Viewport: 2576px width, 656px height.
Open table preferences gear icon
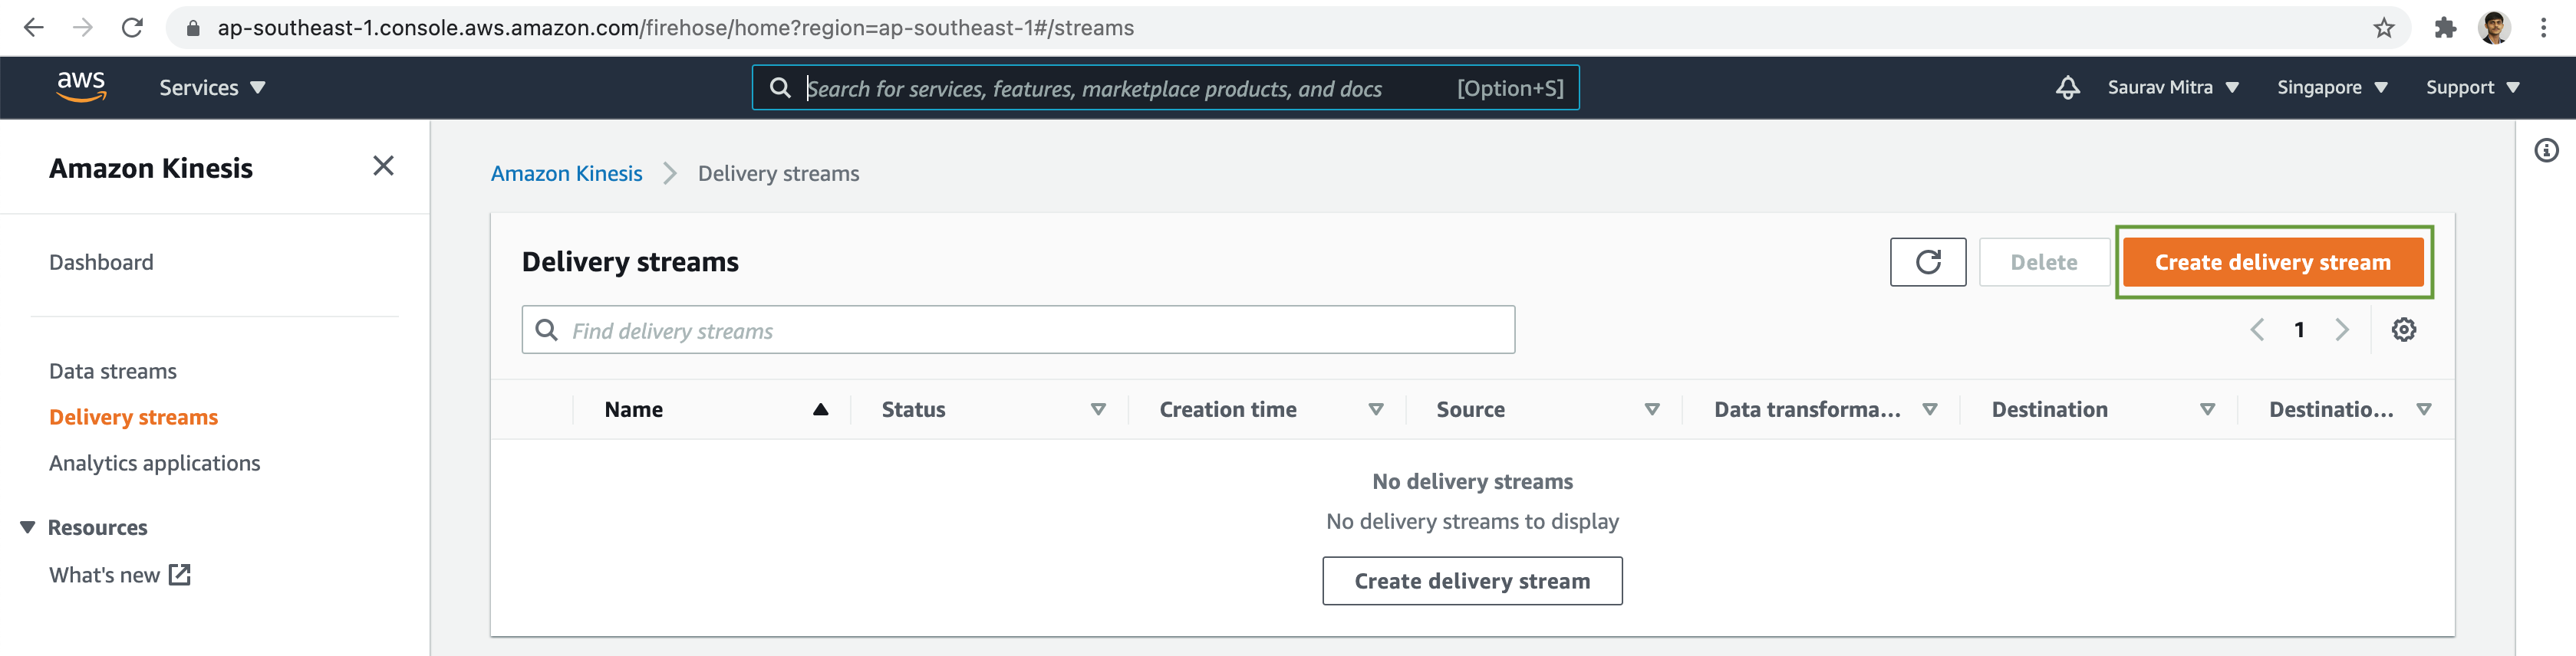2403,330
